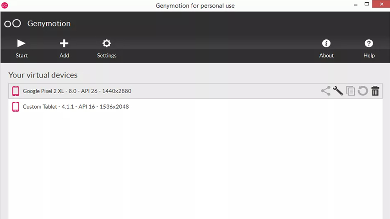Add a new virtual device

tap(64, 48)
